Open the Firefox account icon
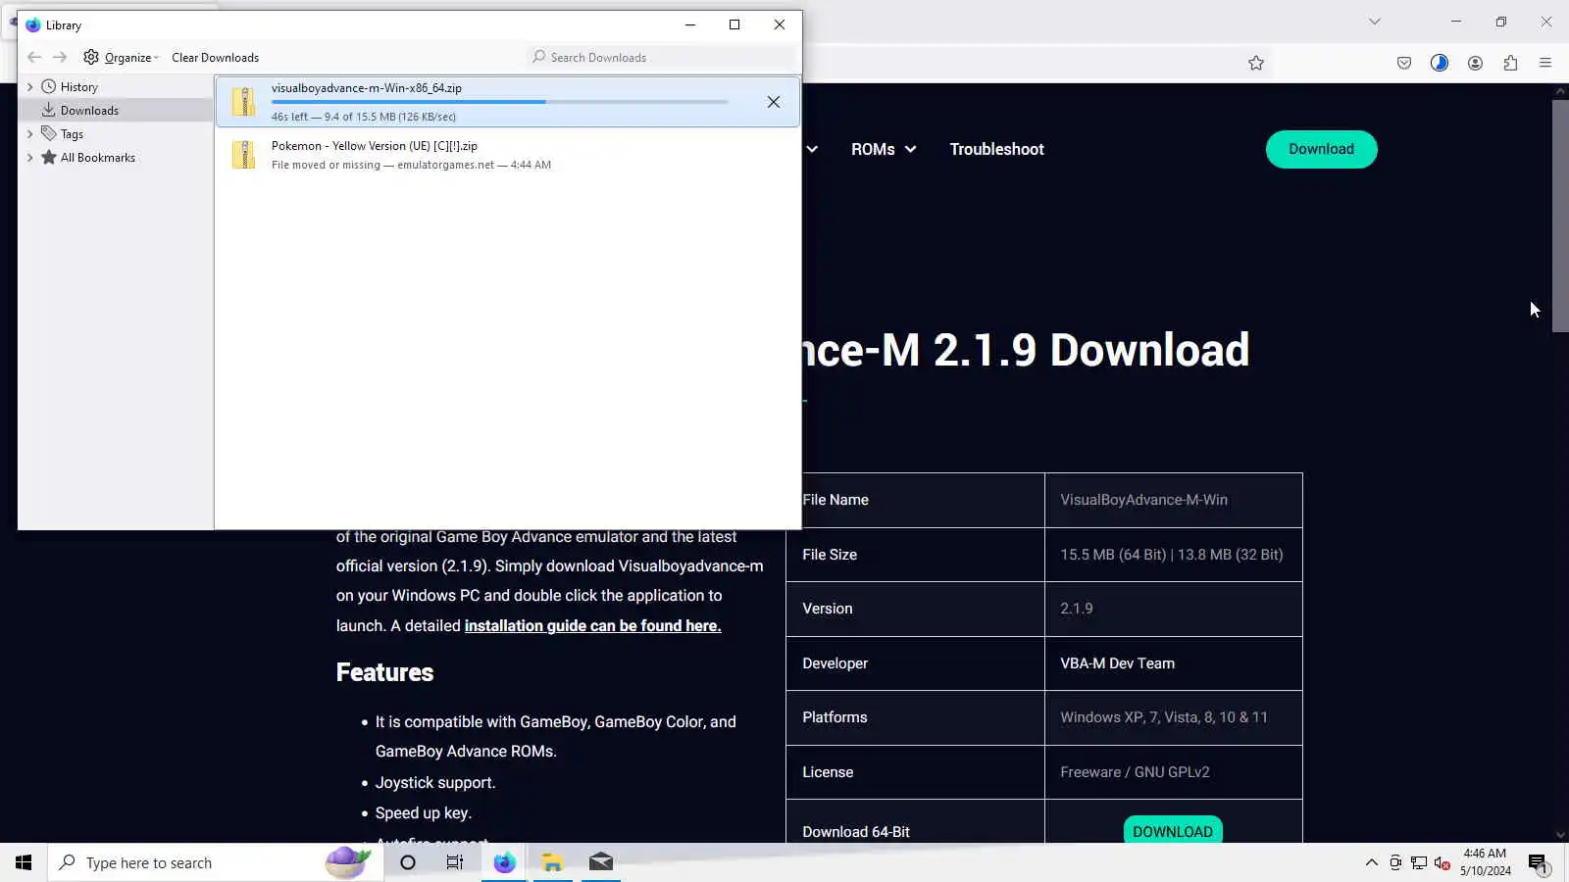 [x=1475, y=63]
